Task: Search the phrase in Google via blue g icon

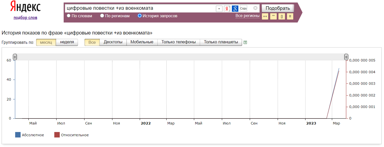Action: pyautogui.click(x=235, y=9)
